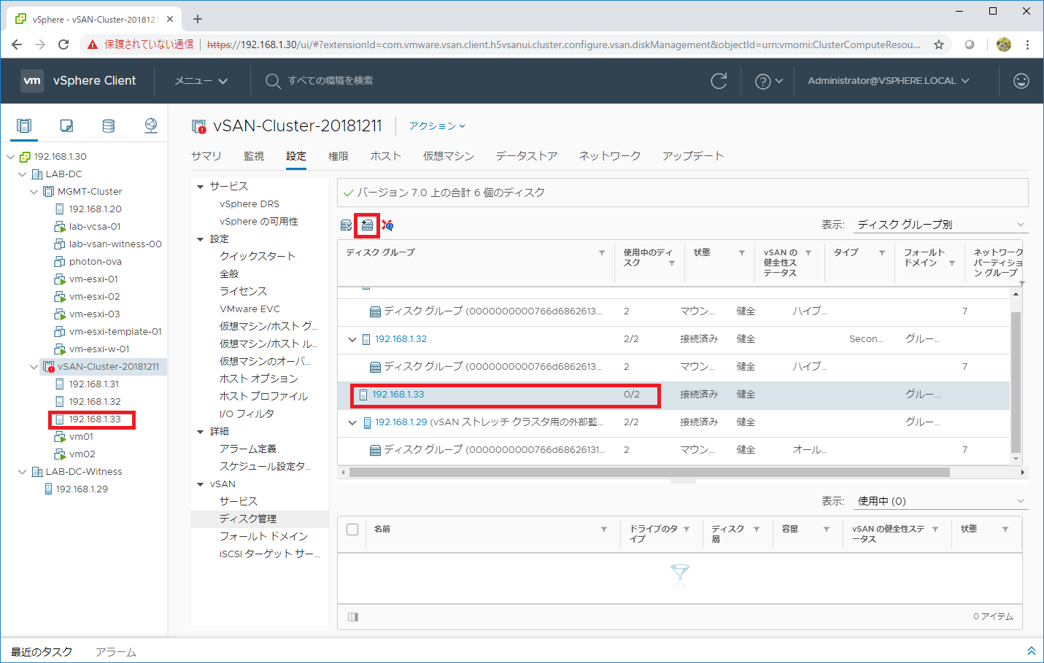This screenshot has width=1044, height=663.
Task: Click the create disk group toolbar icon
Action: click(367, 225)
